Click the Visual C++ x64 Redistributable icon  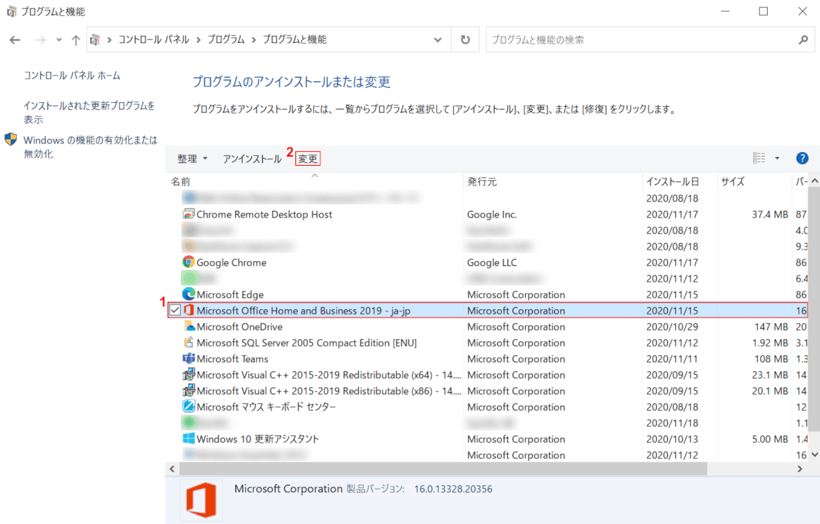coord(189,375)
